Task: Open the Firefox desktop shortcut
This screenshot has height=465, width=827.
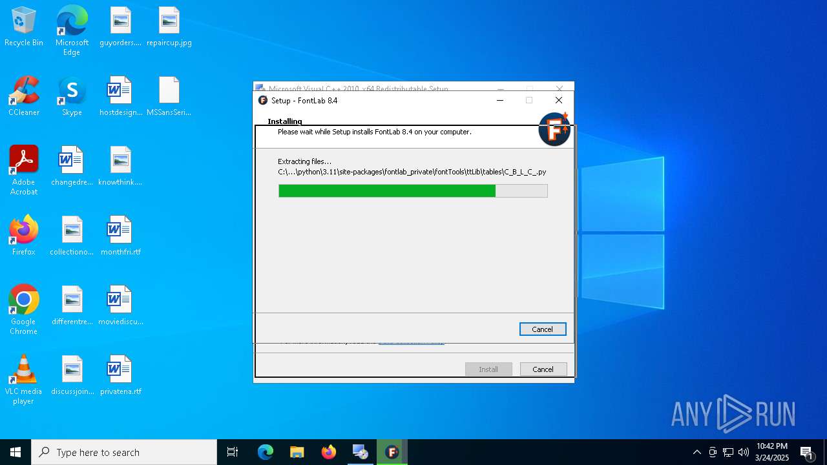Action: (x=24, y=236)
